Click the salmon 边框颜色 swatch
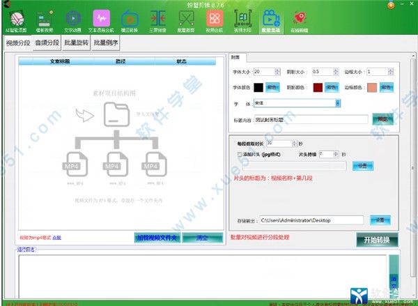 click(372, 88)
